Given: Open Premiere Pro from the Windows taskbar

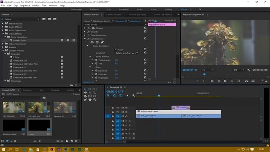Looking at the screenshot, I should 51,149.
